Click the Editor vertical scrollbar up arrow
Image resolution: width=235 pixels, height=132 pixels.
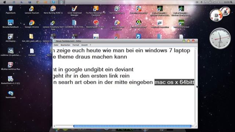[196, 49]
